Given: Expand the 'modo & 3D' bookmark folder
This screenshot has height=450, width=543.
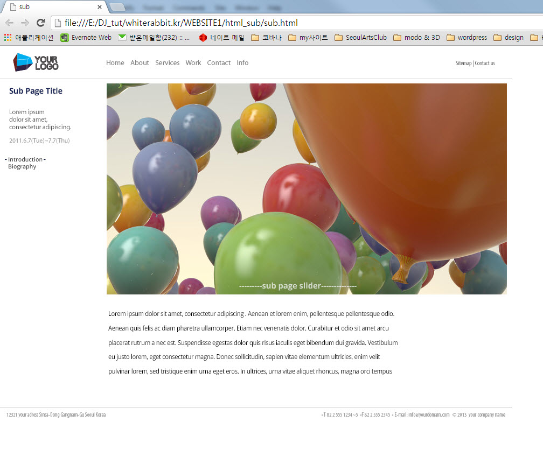Looking at the screenshot, I should pos(416,38).
